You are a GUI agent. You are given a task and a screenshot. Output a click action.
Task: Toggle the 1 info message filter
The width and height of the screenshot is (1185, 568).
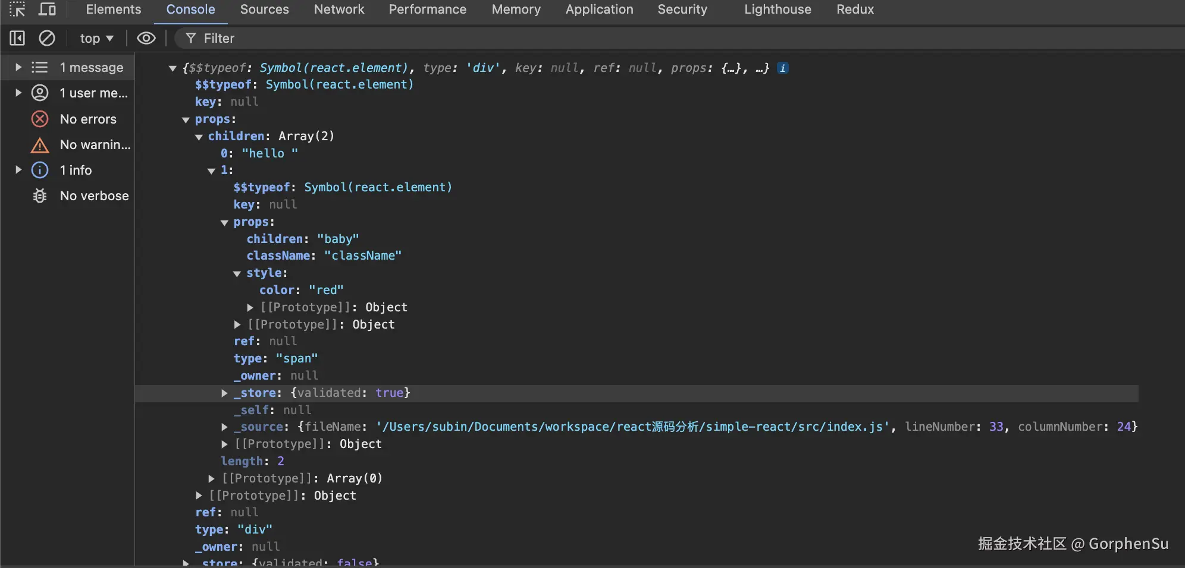point(39,170)
